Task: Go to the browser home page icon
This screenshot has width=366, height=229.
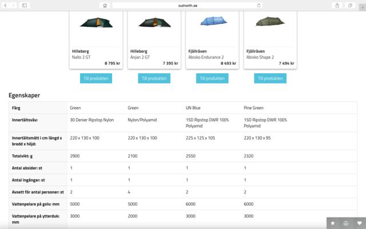Action: click(105, 5)
